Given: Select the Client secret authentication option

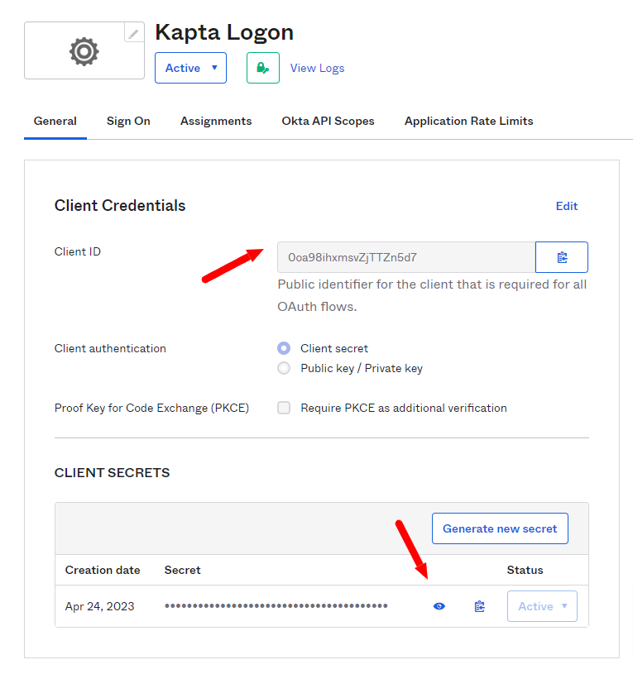Looking at the screenshot, I should point(284,348).
